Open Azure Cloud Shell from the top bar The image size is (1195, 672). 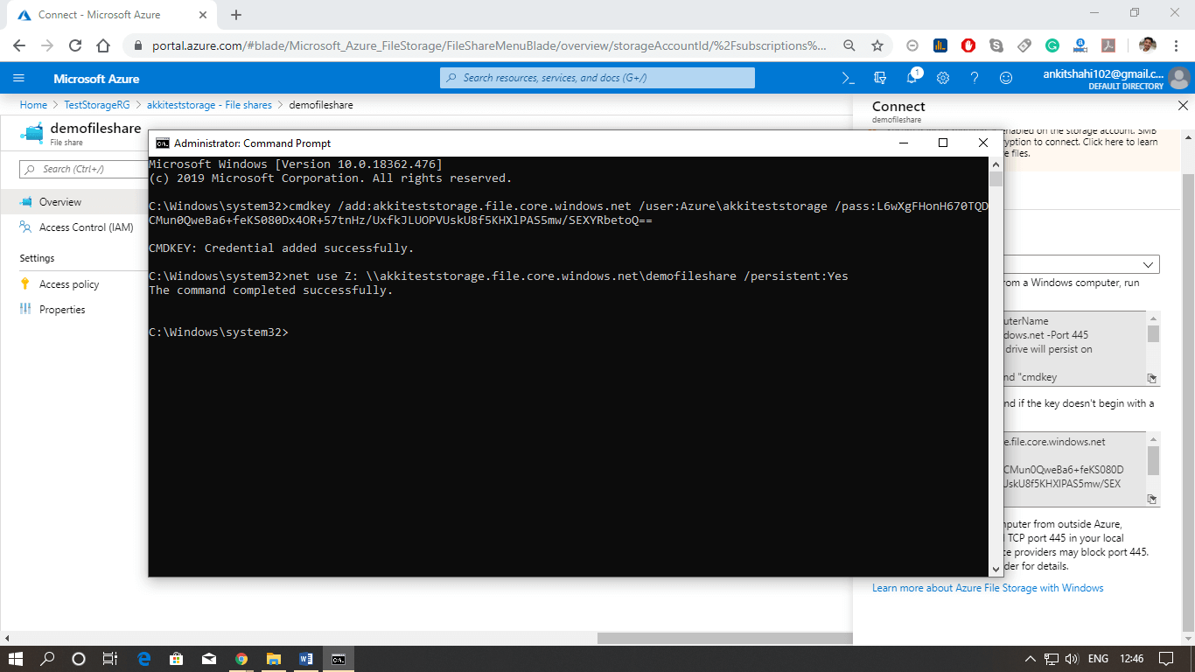(x=847, y=78)
